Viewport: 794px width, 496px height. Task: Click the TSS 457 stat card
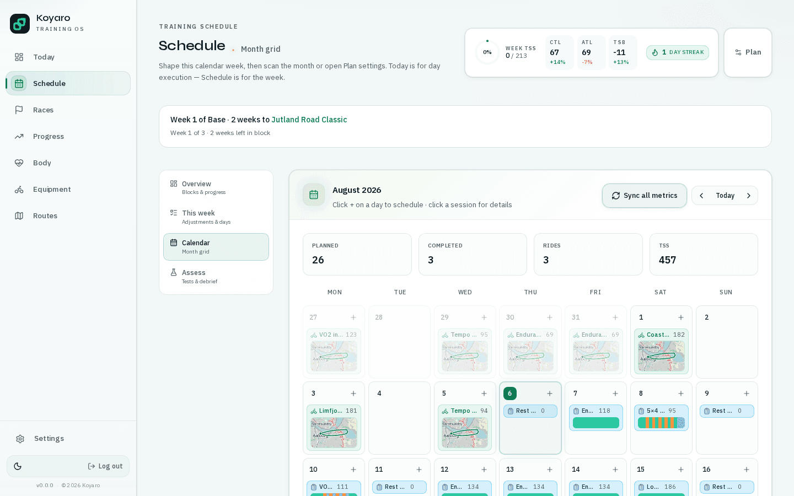click(704, 254)
